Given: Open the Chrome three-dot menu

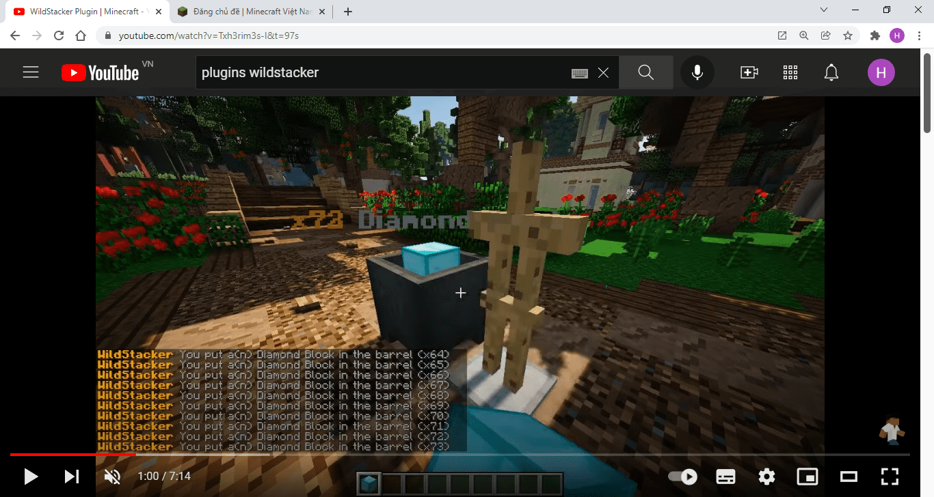Looking at the screenshot, I should click(x=919, y=35).
